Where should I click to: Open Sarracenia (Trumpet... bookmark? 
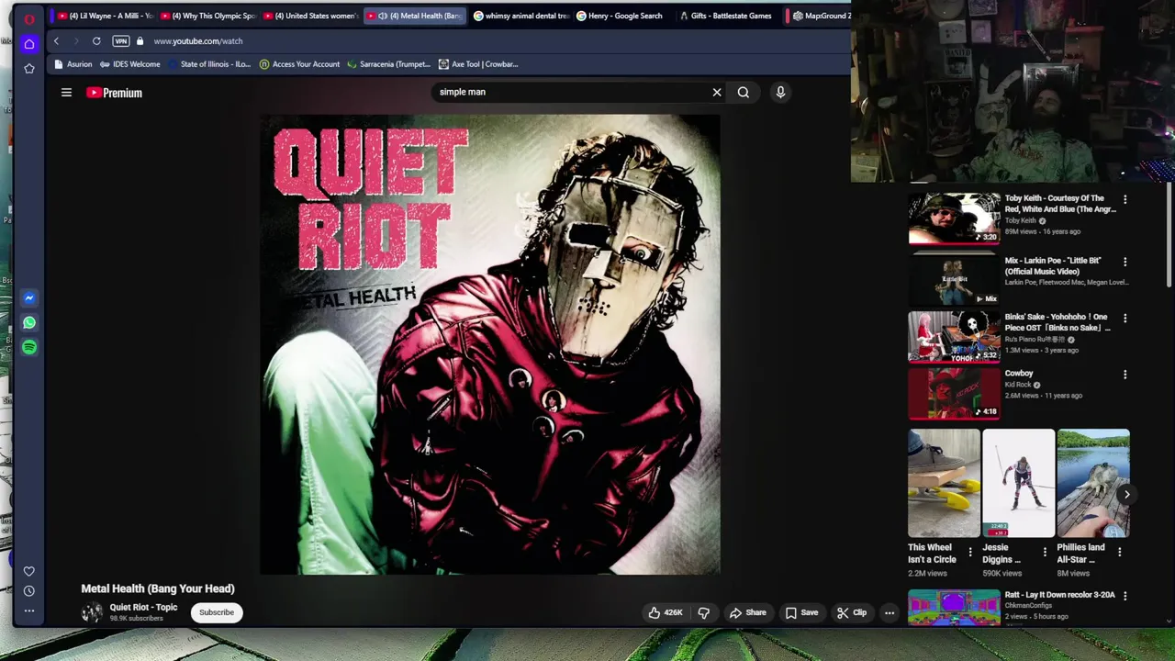click(x=388, y=64)
